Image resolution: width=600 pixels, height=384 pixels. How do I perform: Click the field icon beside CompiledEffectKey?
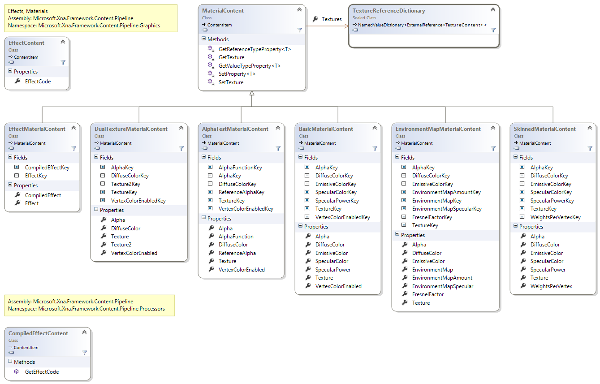click(17, 167)
